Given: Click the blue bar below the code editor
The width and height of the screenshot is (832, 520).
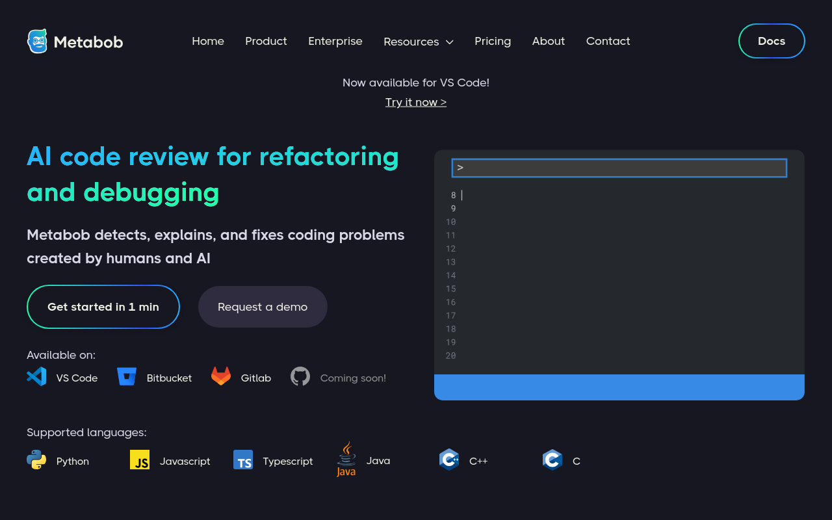Looking at the screenshot, I should (x=619, y=387).
